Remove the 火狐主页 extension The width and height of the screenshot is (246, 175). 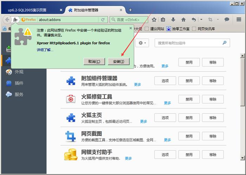point(213,118)
